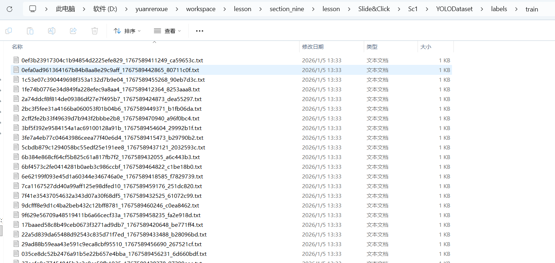The height and width of the screenshot is (263, 555).
Task: Click the refresh button beside the address bar
Action: [x=10, y=9]
